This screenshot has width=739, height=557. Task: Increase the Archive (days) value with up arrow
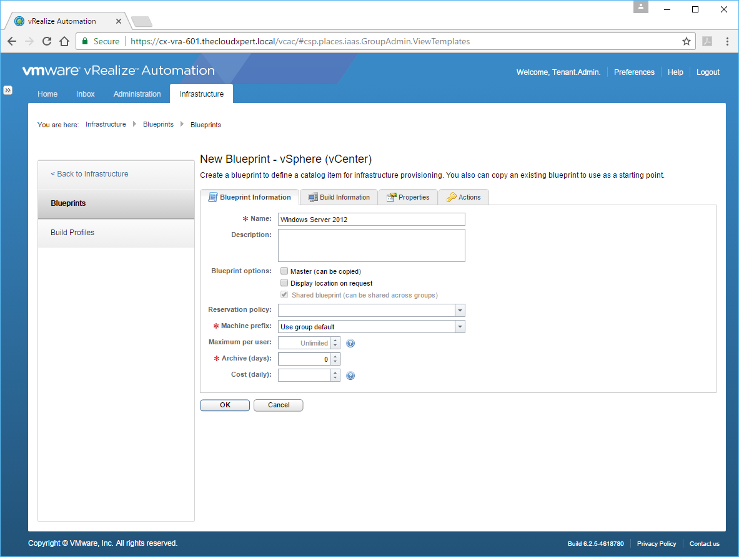click(x=335, y=356)
